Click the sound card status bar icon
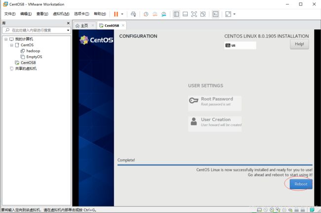The height and width of the screenshot is (213, 321). 290,210
